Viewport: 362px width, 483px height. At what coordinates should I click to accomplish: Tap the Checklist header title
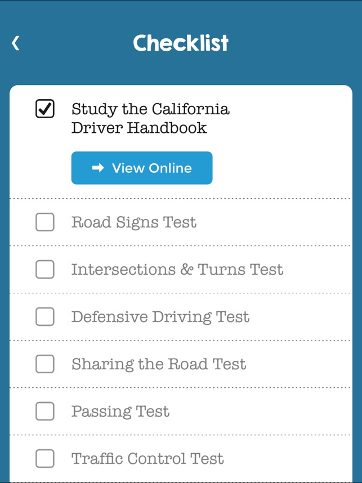pyautogui.click(x=181, y=43)
